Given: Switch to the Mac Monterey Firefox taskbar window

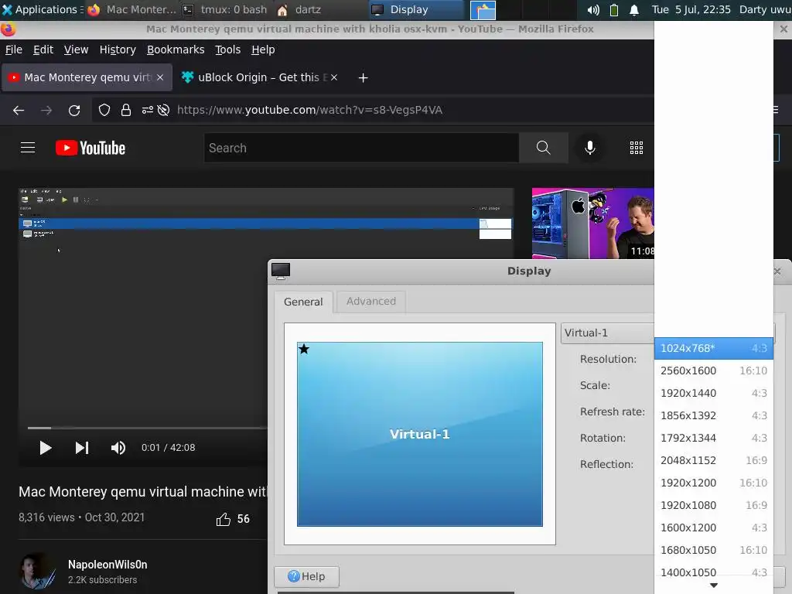Looking at the screenshot, I should coord(132,9).
